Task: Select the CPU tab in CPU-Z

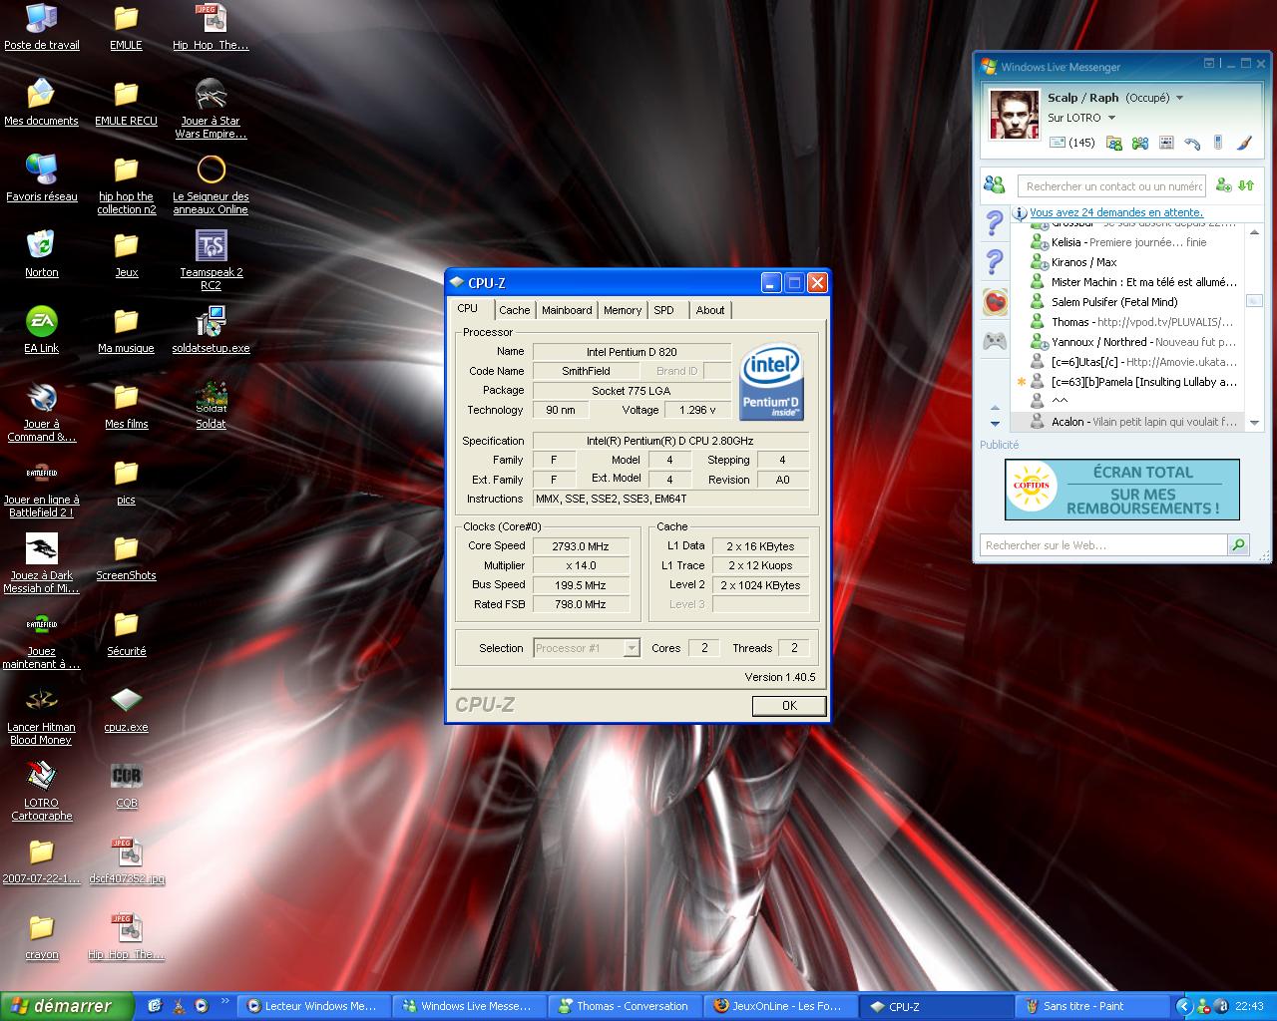Action: pos(468,309)
